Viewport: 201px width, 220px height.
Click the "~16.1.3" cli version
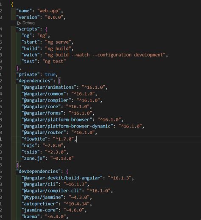(x=75, y=184)
